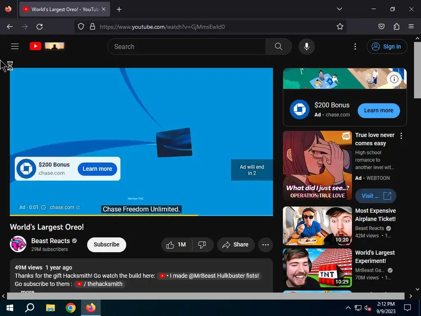Open Firefox application menu
The image size is (421, 316).
click(411, 27)
